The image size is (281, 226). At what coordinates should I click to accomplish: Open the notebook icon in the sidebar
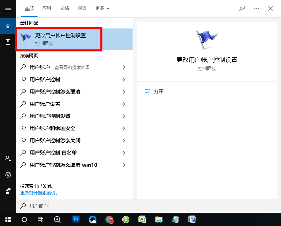(8, 42)
